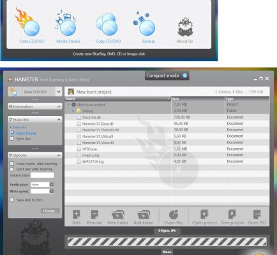Click the 0 Bytes, 0% status label
Image resolution: width=277 pixels, height=255 pixels.
click(x=167, y=231)
